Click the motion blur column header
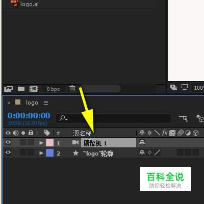The height and width of the screenshot is (204, 204). tap(180, 133)
